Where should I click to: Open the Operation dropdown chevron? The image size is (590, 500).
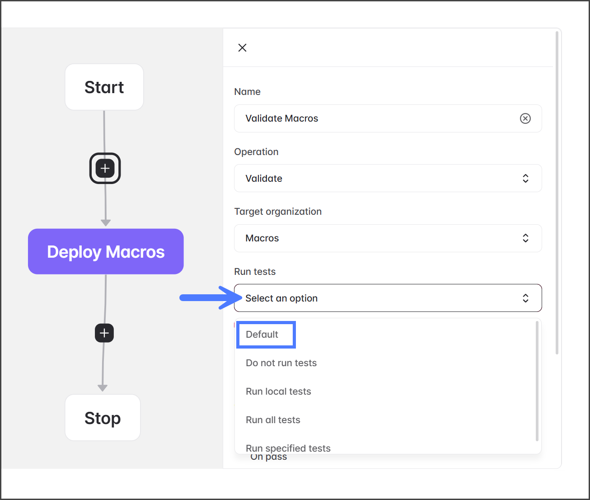point(525,179)
